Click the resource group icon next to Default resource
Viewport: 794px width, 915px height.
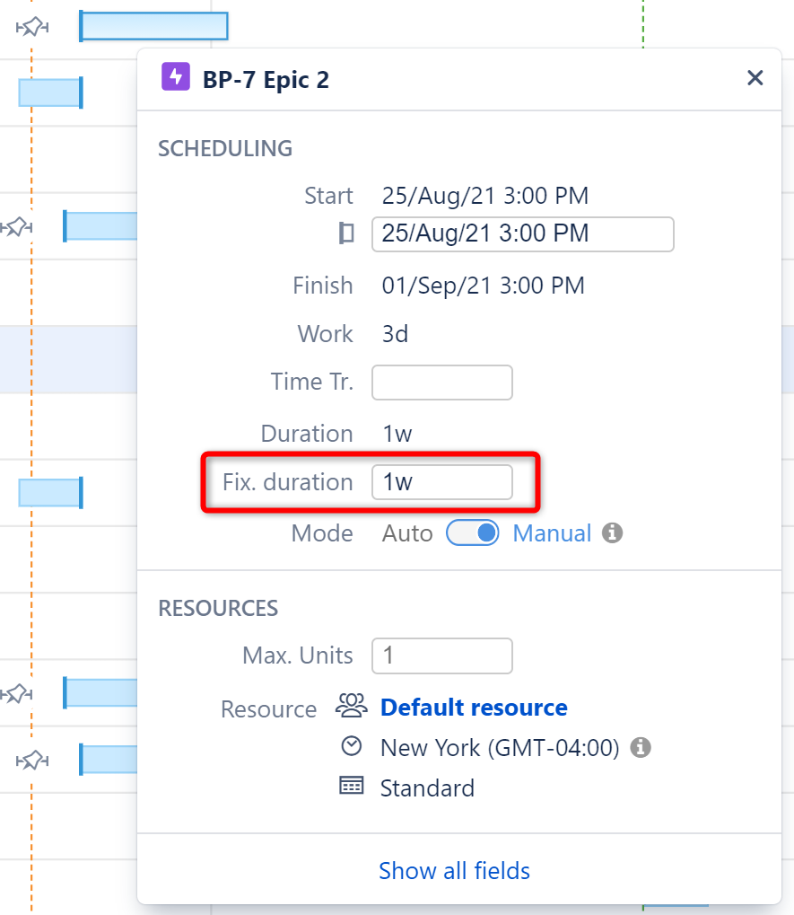[x=352, y=706]
